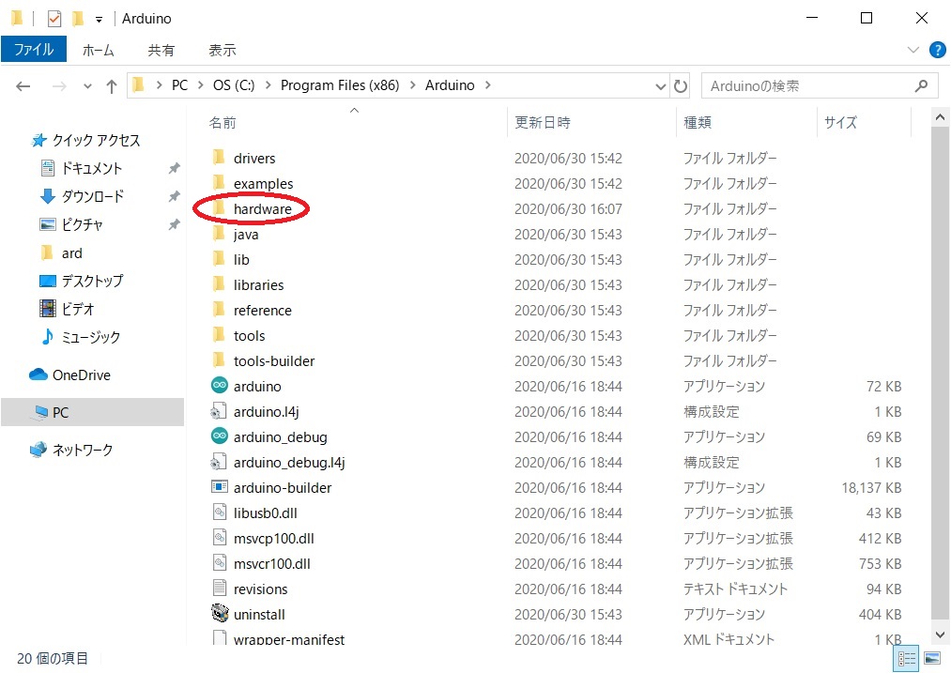
Task: Refresh the current folder view
Action: [x=681, y=85]
